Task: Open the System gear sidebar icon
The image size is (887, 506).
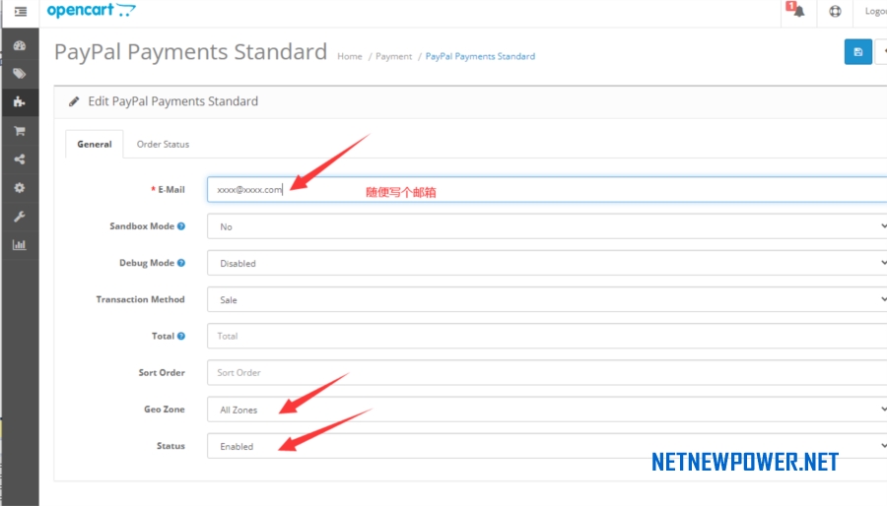Action: click(20, 188)
